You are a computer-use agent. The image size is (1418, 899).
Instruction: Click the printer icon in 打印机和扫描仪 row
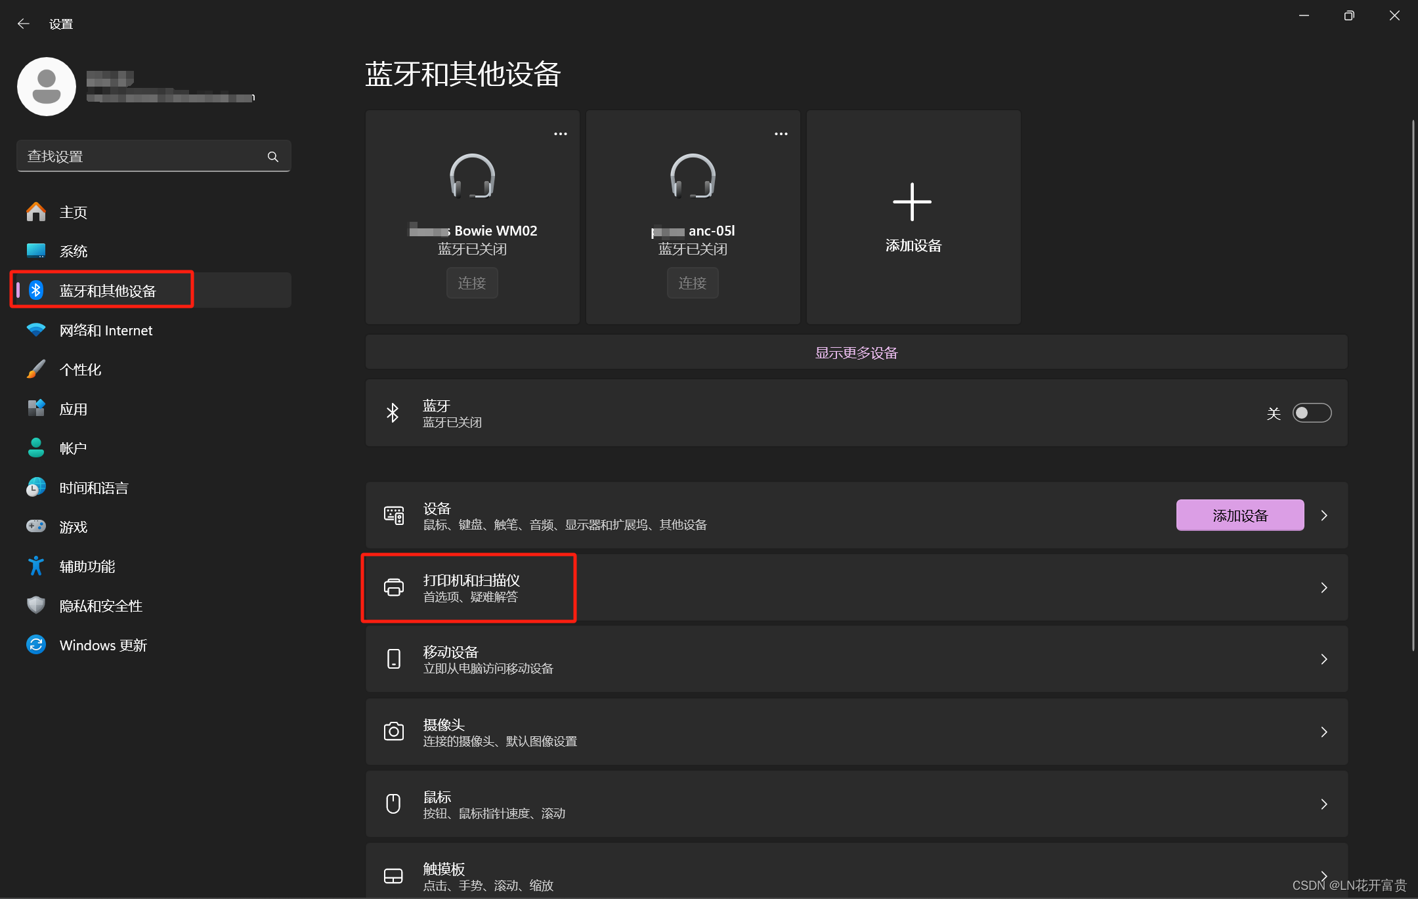tap(393, 587)
